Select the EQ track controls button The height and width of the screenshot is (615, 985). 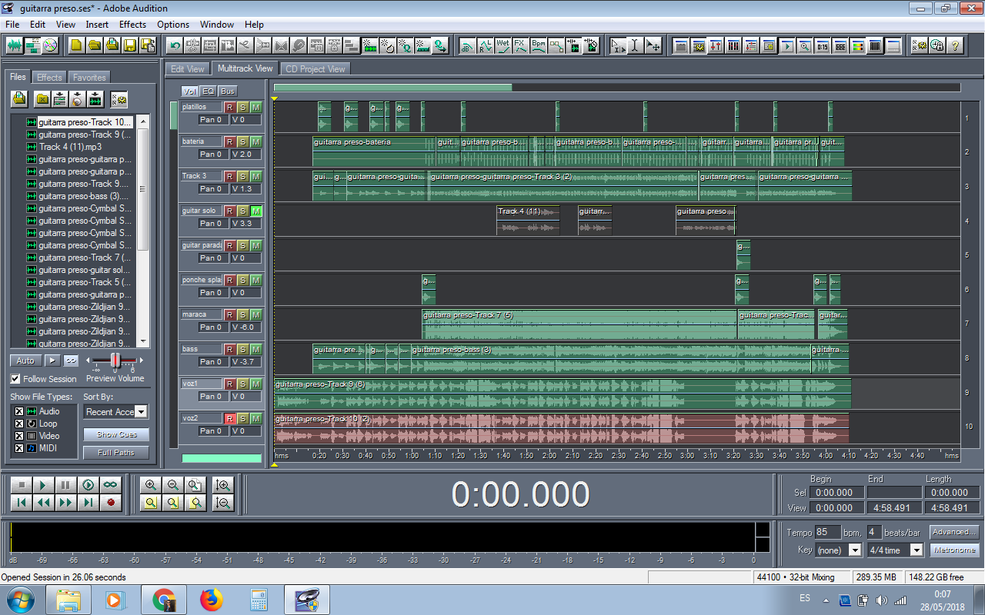[x=209, y=91]
